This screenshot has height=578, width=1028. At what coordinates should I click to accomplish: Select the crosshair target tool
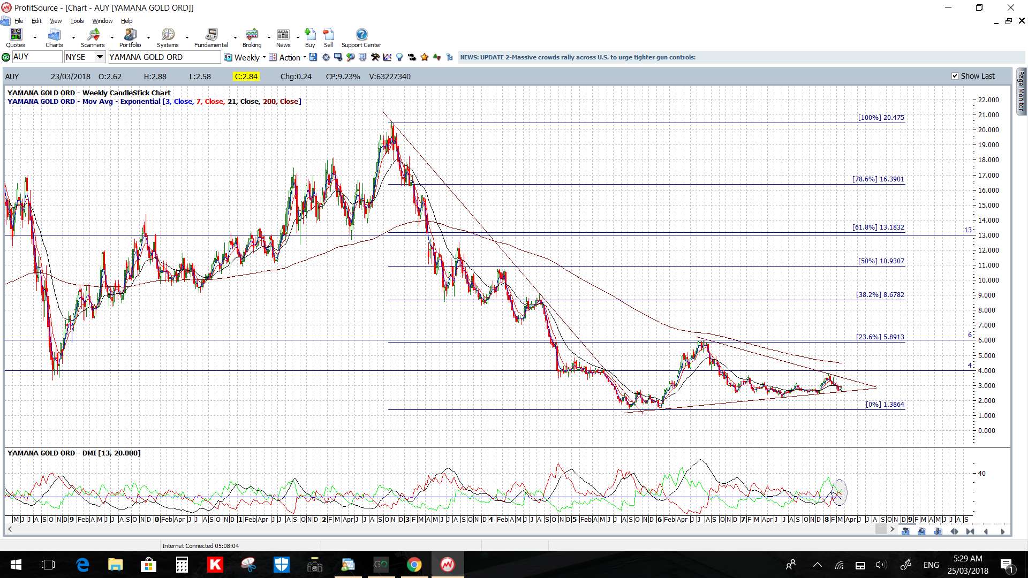pos(326,57)
